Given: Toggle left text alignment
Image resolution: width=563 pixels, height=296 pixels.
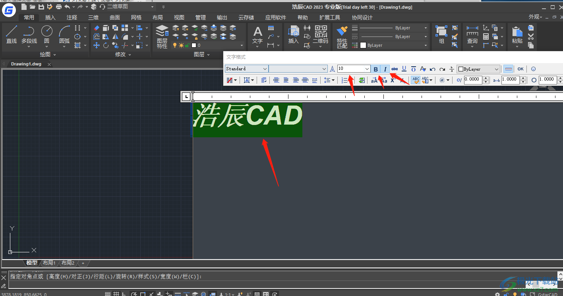Looking at the screenshot, I should click(276, 80).
